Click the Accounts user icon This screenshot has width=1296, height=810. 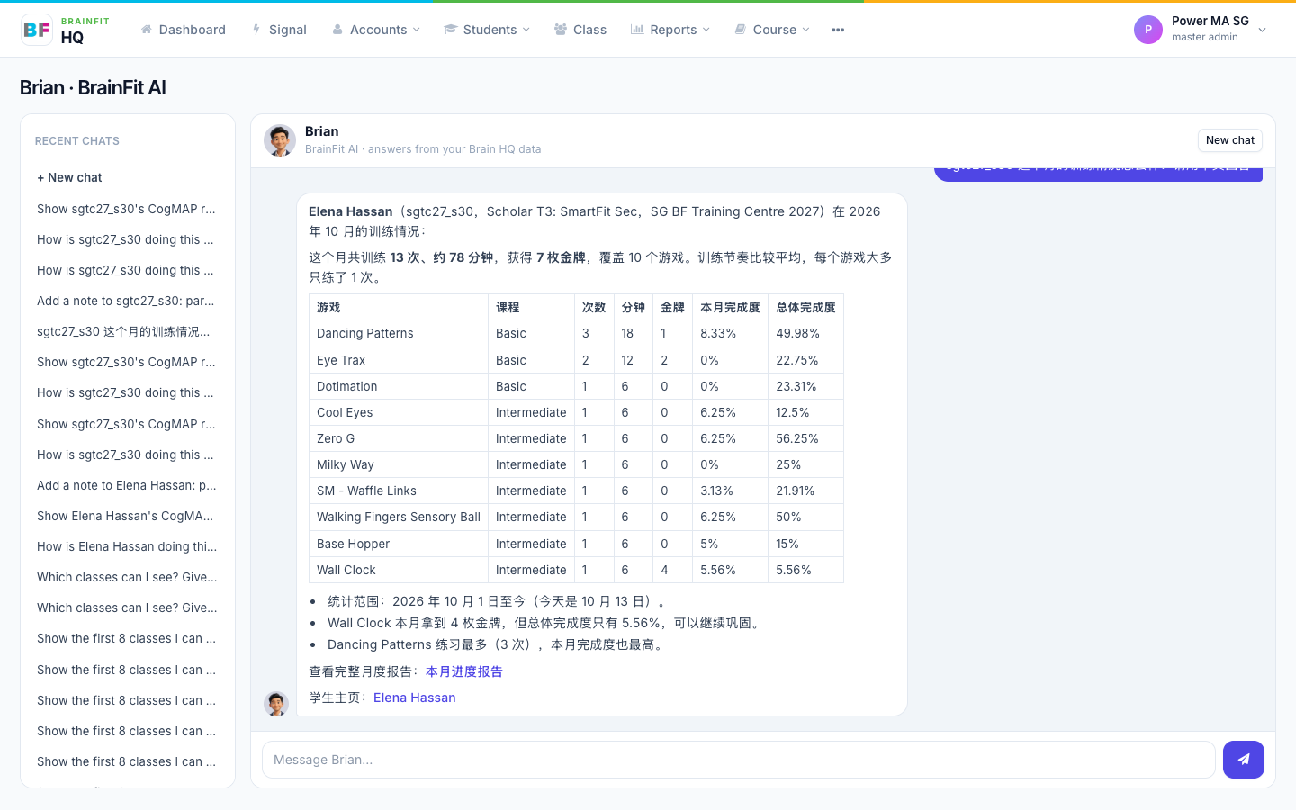pos(337,30)
